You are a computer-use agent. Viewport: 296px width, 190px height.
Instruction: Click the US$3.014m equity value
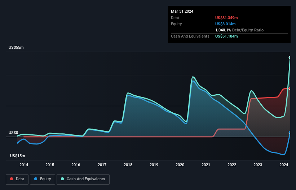click(225, 24)
